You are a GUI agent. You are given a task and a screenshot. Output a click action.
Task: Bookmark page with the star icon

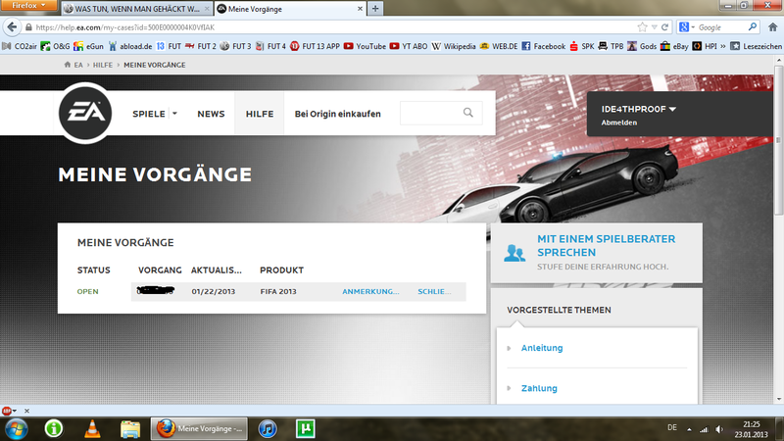(x=642, y=27)
